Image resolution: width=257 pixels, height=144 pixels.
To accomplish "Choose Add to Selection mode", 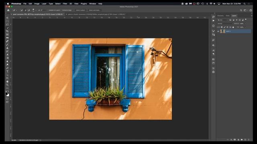I will tap(25, 10).
